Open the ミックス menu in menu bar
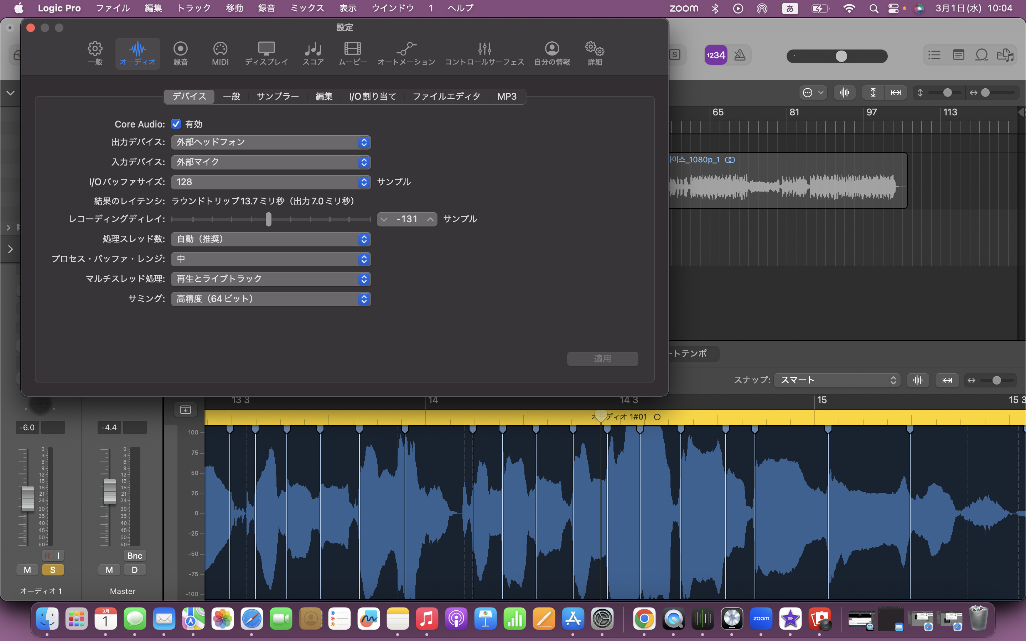 [307, 8]
